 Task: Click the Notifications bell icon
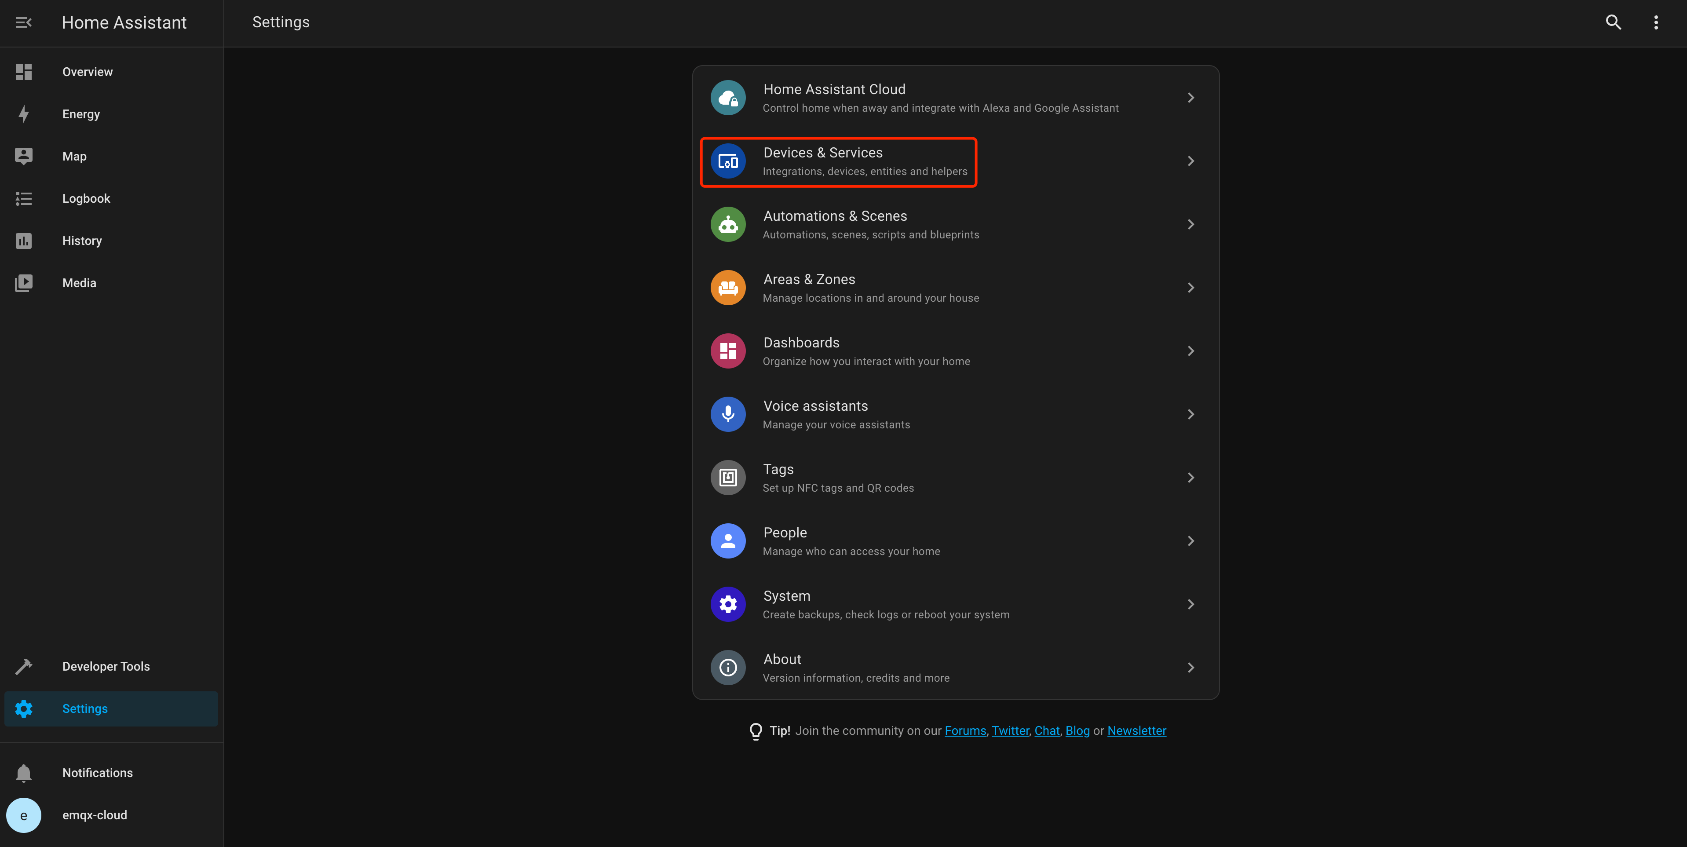[24, 773]
